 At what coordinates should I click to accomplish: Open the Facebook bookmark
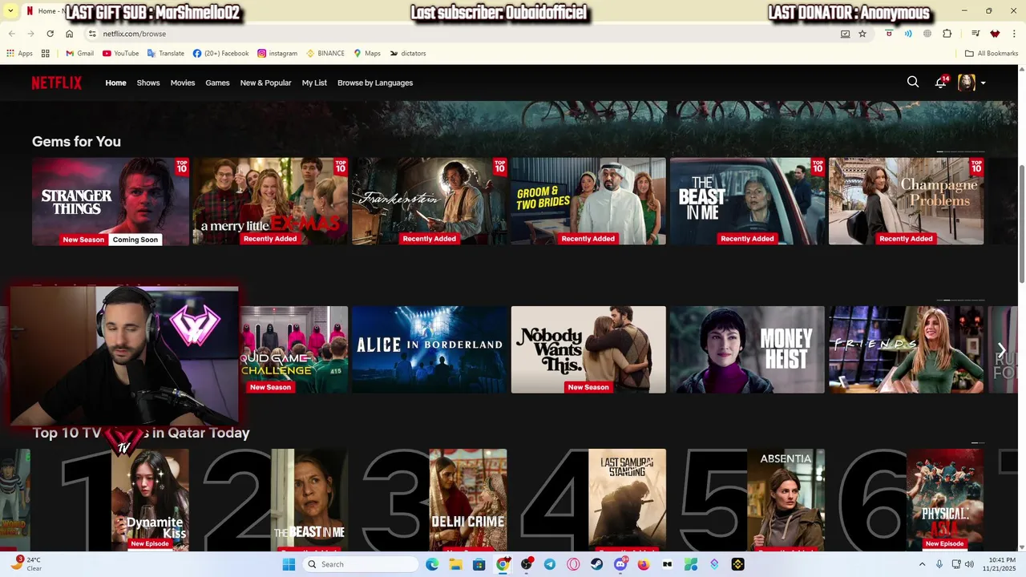[x=220, y=53]
